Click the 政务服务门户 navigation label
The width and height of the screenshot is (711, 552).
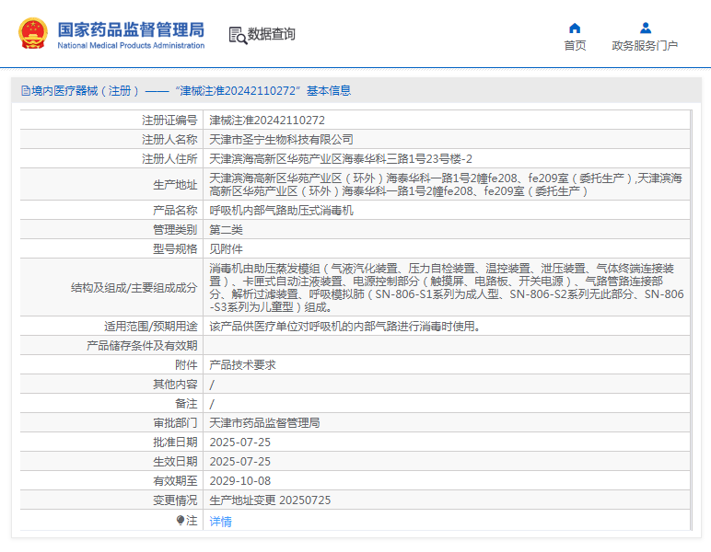click(645, 46)
